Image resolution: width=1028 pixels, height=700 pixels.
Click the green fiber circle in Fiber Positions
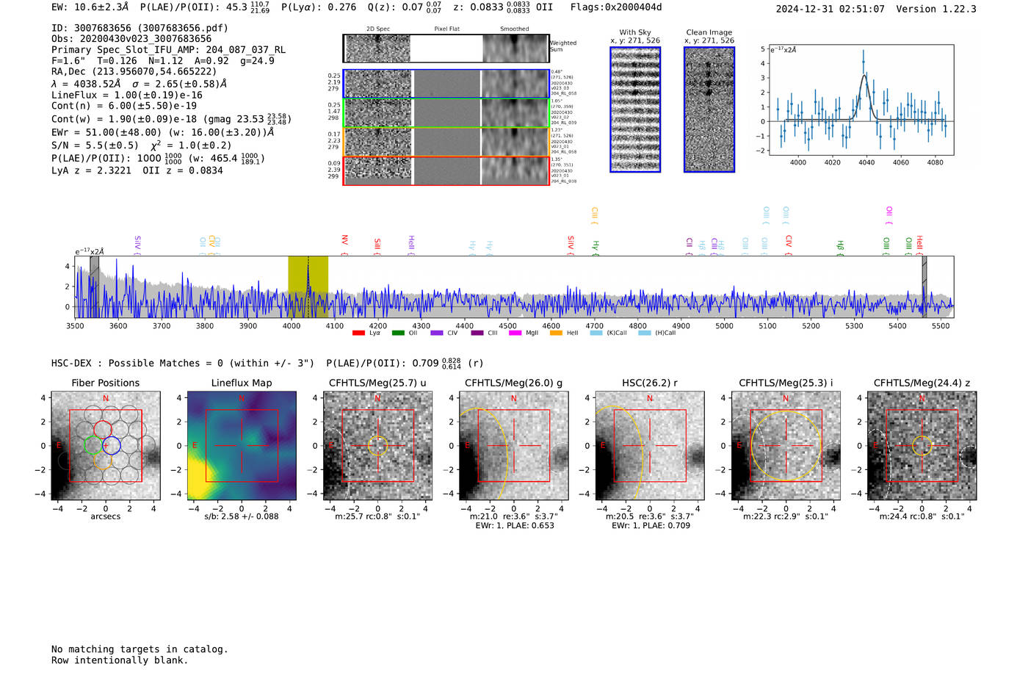(93, 445)
